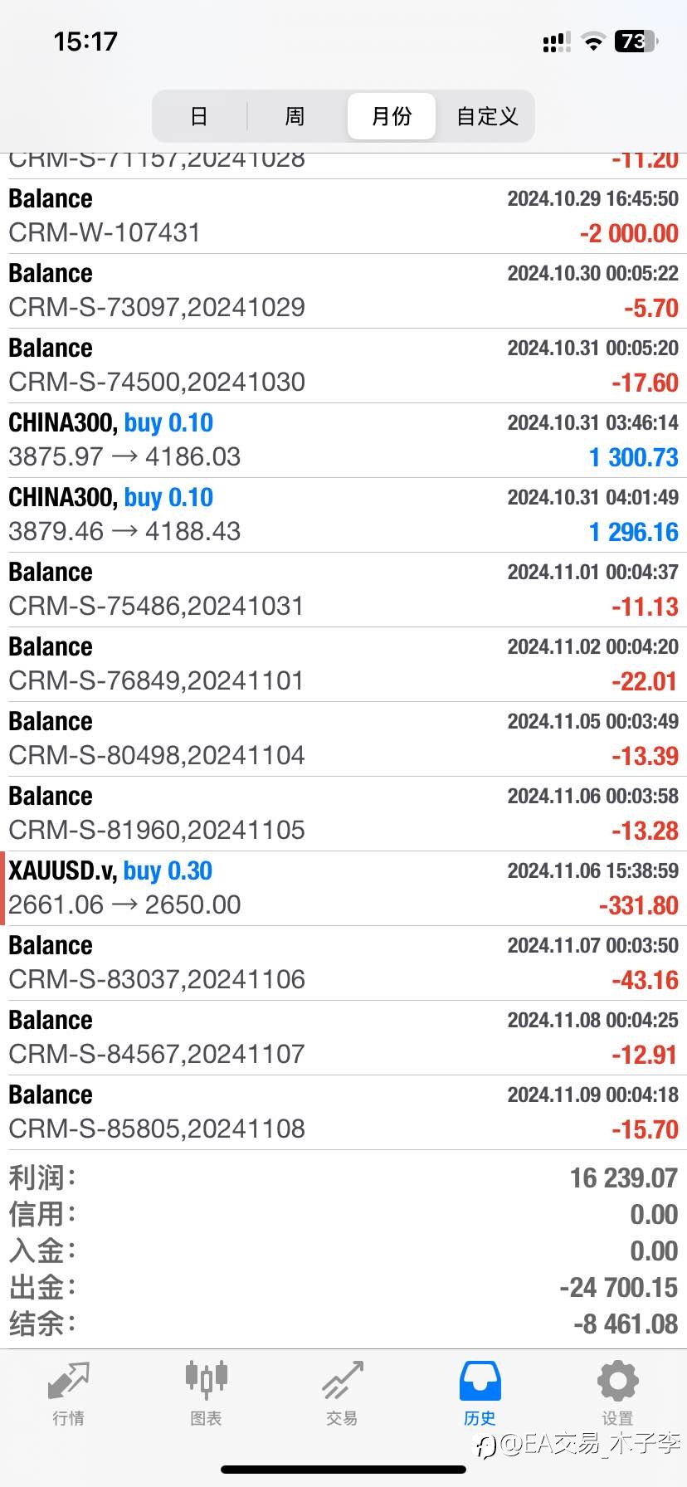Go to the 交易 trade icon
The image size is (687, 1487).
(x=343, y=1379)
